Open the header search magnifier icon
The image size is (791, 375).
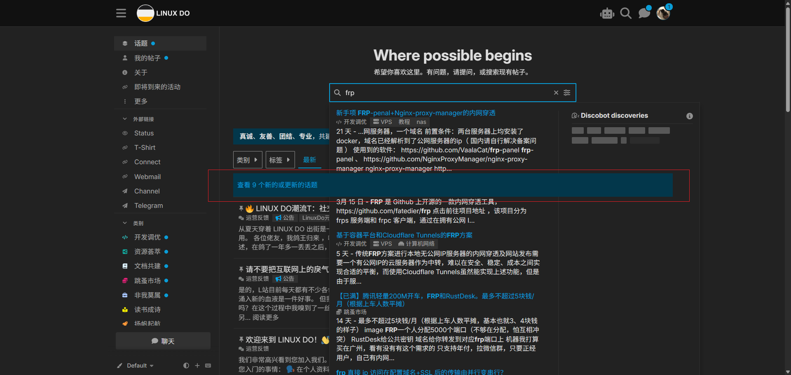(626, 14)
